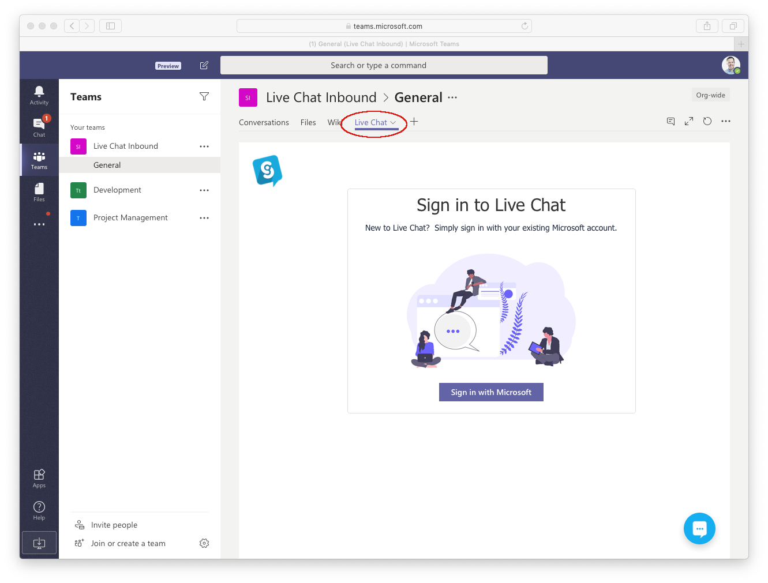Select the Teams sidebar icon
Screen dimensions: 768x583
click(x=39, y=160)
